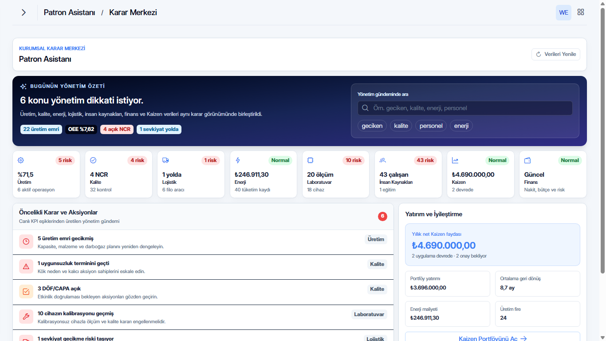Select the Karar Merkezi breadcrumb item
The width and height of the screenshot is (606, 341).
pyautogui.click(x=133, y=12)
